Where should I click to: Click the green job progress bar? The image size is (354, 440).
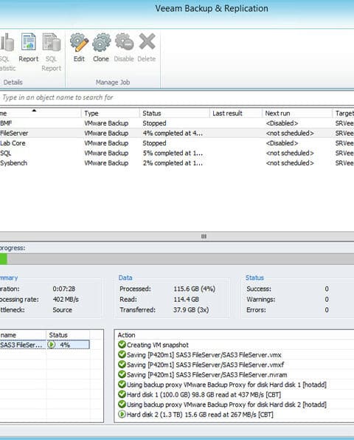click(4, 259)
